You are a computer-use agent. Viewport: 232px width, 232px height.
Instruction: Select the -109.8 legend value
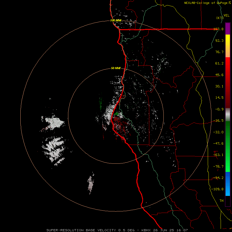[217, 189]
